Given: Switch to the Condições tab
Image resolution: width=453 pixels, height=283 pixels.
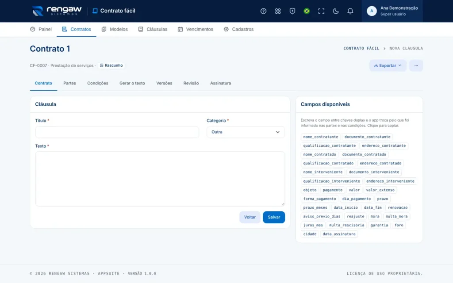Looking at the screenshot, I should 98,83.
